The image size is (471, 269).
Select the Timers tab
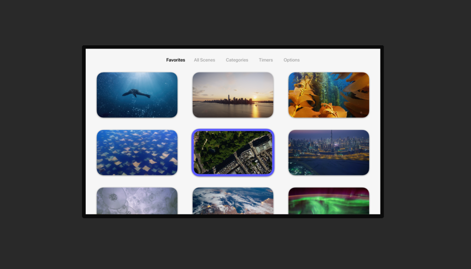pyautogui.click(x=265, y=60)
